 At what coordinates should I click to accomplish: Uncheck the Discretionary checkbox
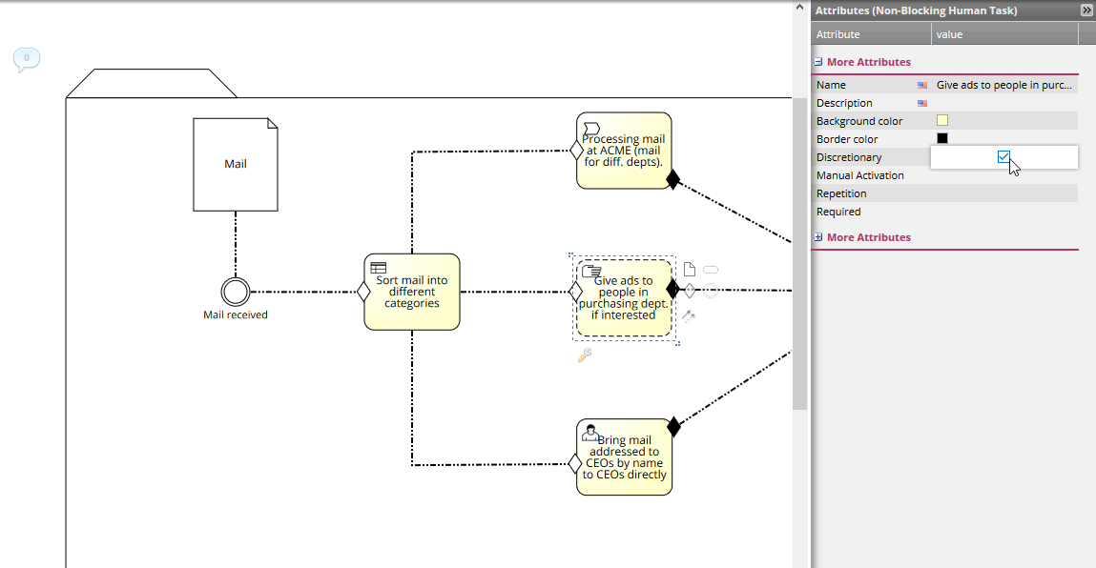(1003, 157)
